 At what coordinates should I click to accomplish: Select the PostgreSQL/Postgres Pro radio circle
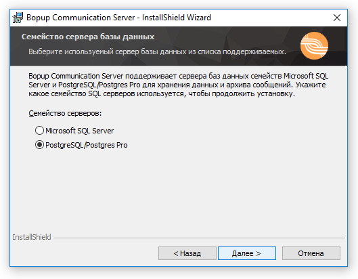39,145
